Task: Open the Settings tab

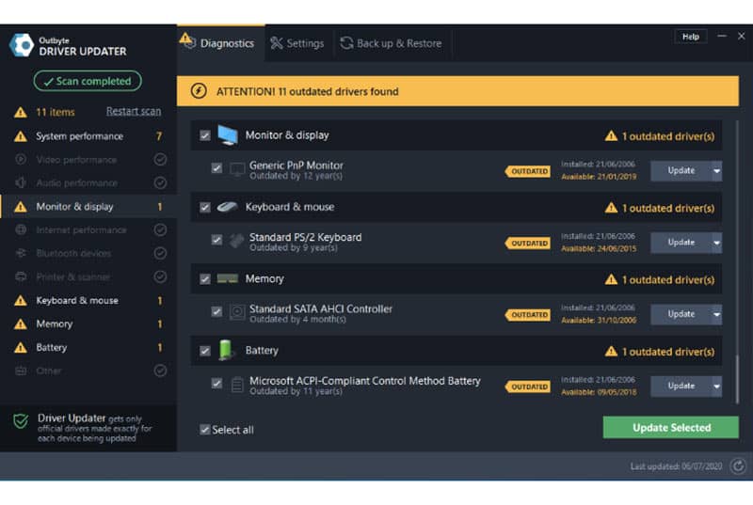Action: click(x=297, y=43)
